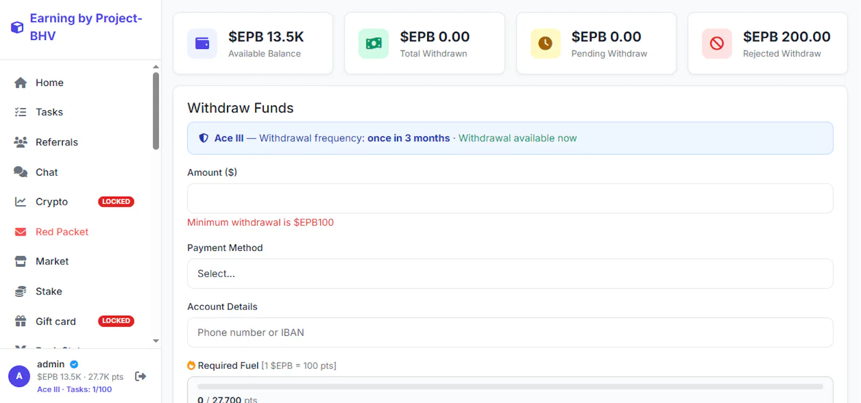Click the LOCKED badge next to Crypto
The width and height of the screenshot is (861, 403).
(x=116, y=201)
